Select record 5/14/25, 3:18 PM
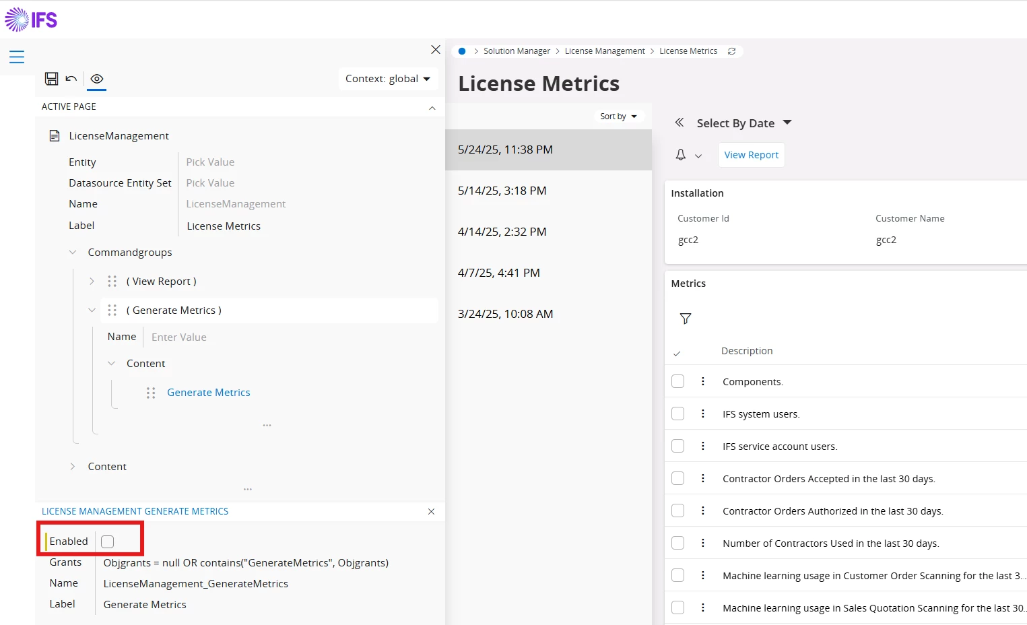Image resolution: width=1027 pixels, height=625 pixels. click(548, 191)
